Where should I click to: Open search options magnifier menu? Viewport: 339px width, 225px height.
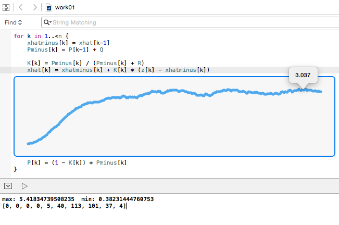[48, 23]
